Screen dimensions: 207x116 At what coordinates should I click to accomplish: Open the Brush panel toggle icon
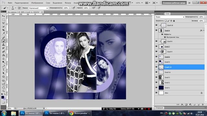[x=19, y=8]
